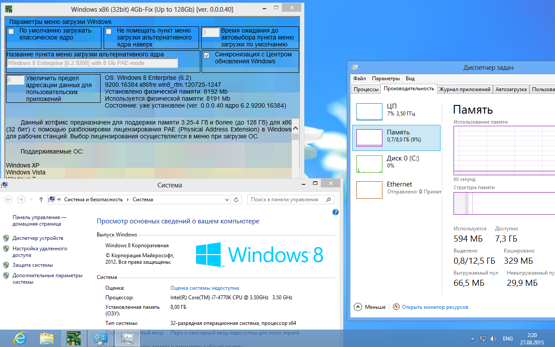Click the Защита системы shield icon
Viewport: 555px width, 347px height.
(x=6, y=265)
